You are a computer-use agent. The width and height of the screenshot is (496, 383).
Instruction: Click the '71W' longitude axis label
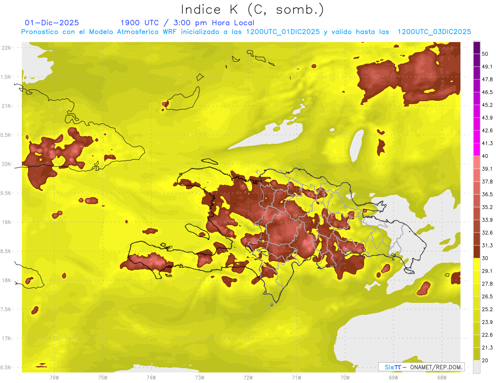pos(296,377)
